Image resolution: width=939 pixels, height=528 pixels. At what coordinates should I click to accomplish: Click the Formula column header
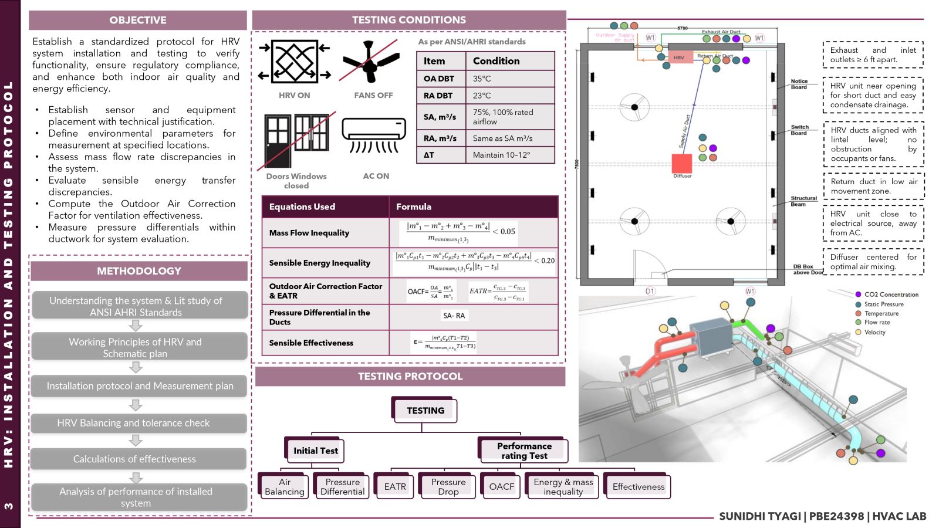click(x=473, y=207)
